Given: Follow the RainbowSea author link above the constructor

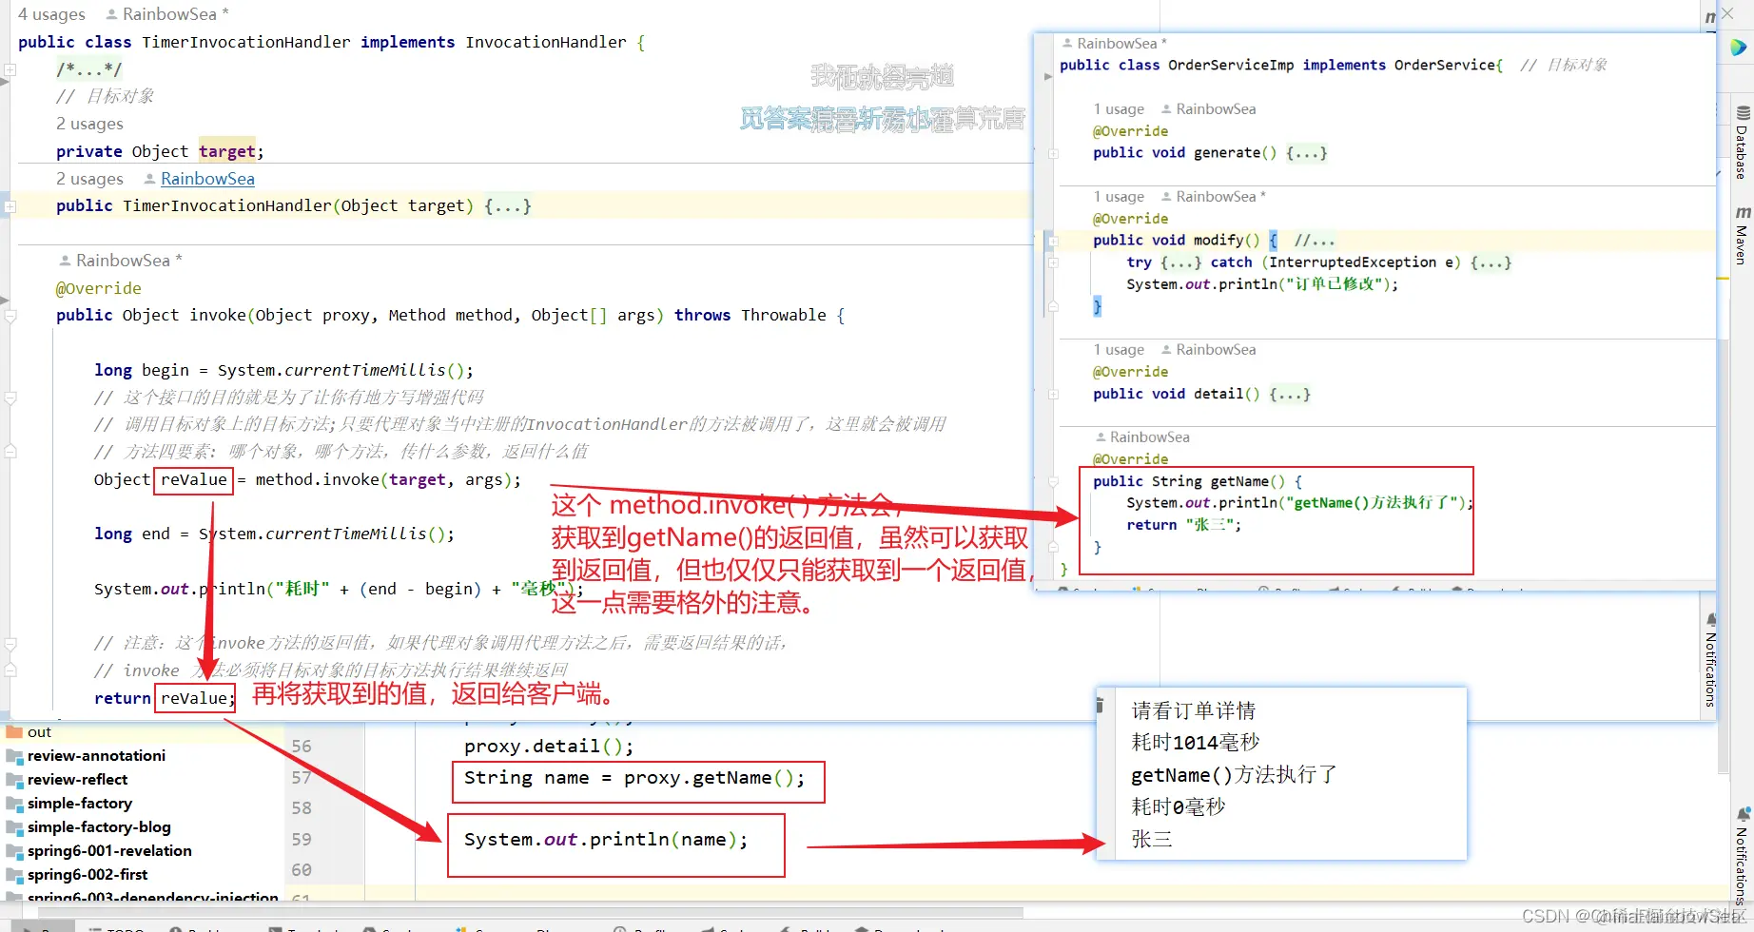Looking at the screenshot, I should point(207,179).
